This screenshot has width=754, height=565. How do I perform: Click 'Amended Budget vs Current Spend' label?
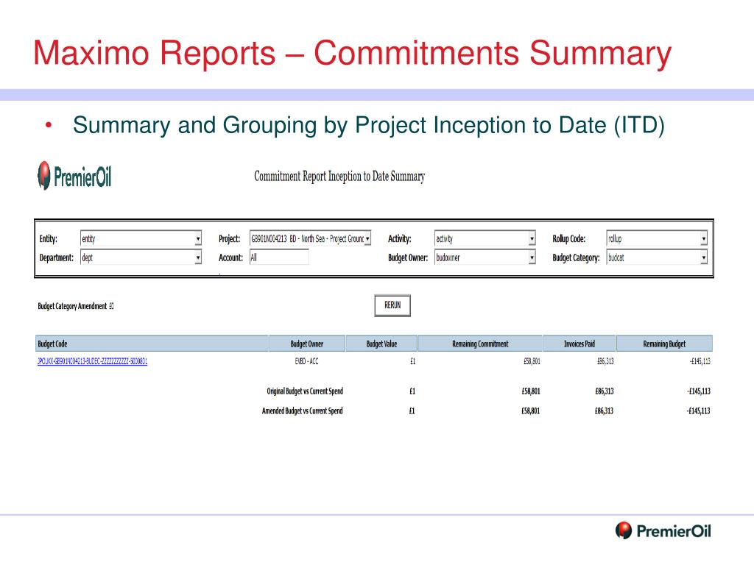303,411
